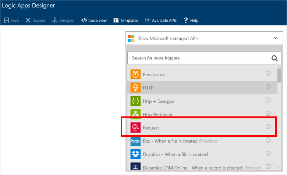The image size is (287, 175).
Task: Click in the Search for more triggers field
Action: (x=204, y=58)
